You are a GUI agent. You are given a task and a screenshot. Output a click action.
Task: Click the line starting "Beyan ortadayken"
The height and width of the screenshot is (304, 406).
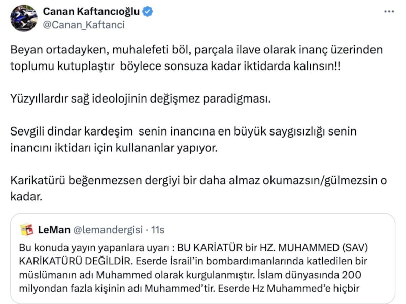[196, 51]
